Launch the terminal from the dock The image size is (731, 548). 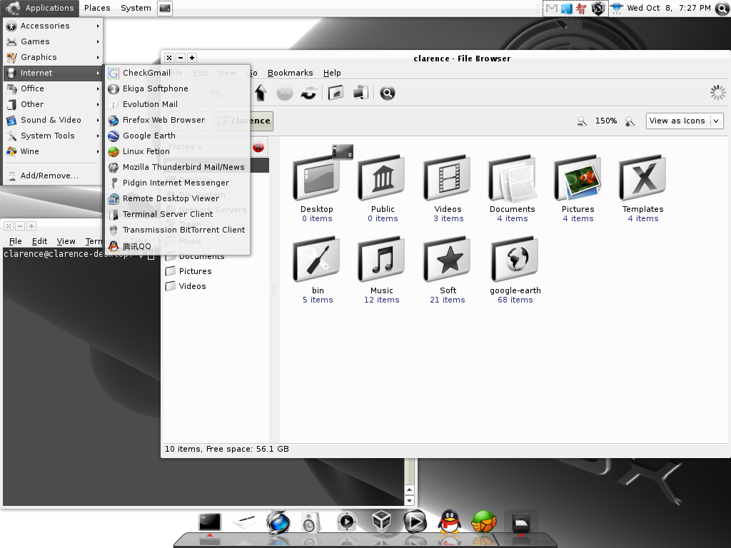[210, 522]
